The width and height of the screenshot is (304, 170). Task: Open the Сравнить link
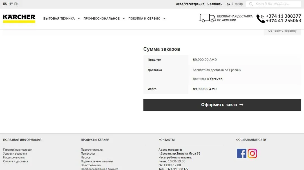tap(214, 4)
